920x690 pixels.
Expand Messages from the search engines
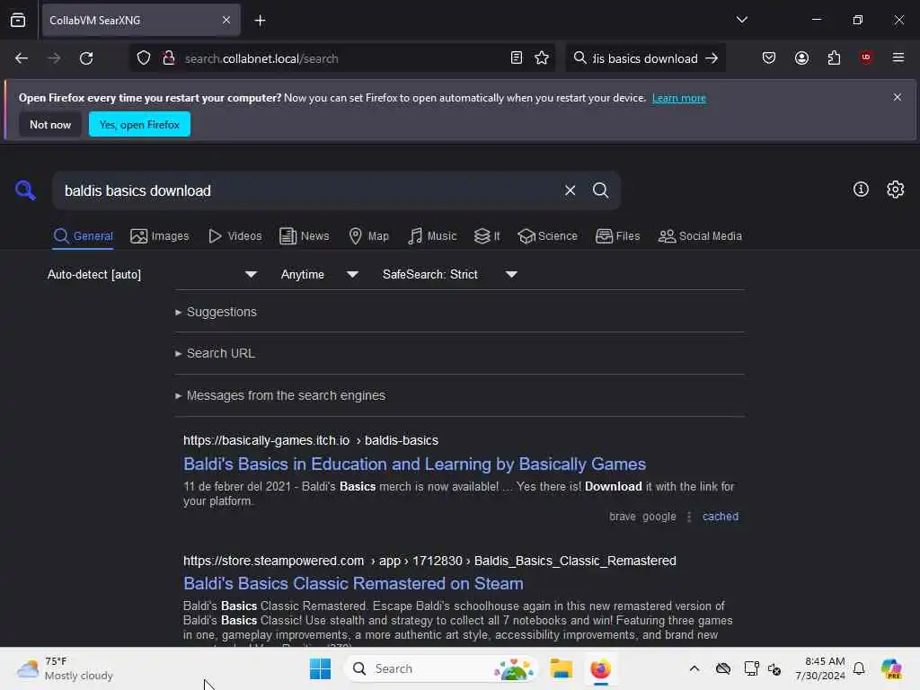pyautogui.click(x=280, y=395)
